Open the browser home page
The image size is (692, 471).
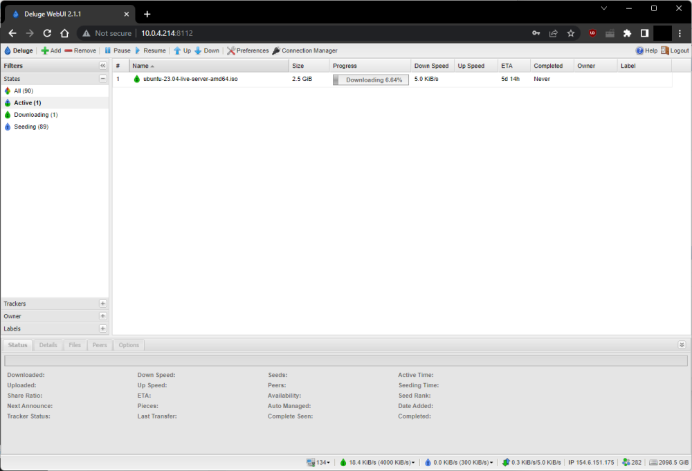tap(64, 33)
